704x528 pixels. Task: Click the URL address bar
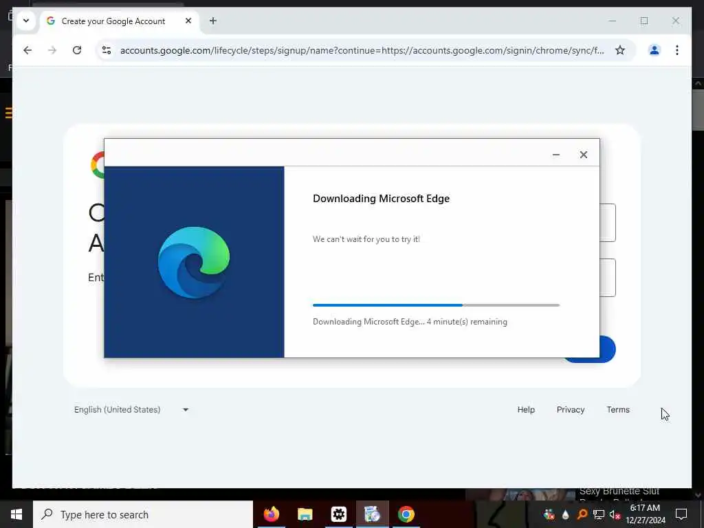coord(362,50)
